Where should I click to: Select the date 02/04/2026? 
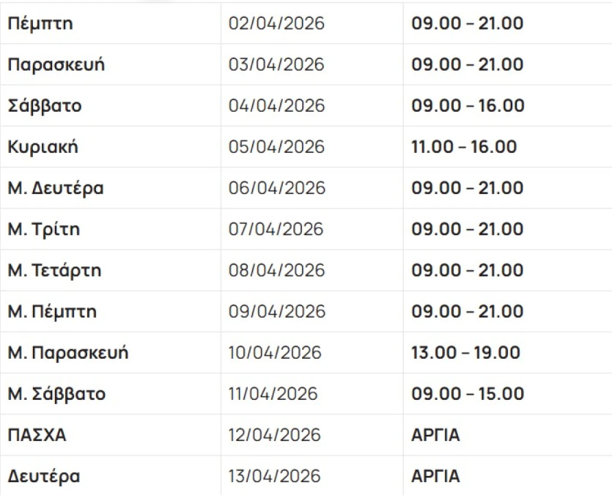point(277,24)
